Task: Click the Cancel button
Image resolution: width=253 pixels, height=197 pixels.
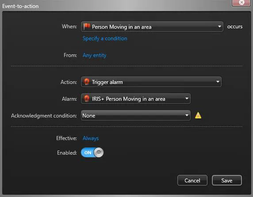Action: pos(192,180)
